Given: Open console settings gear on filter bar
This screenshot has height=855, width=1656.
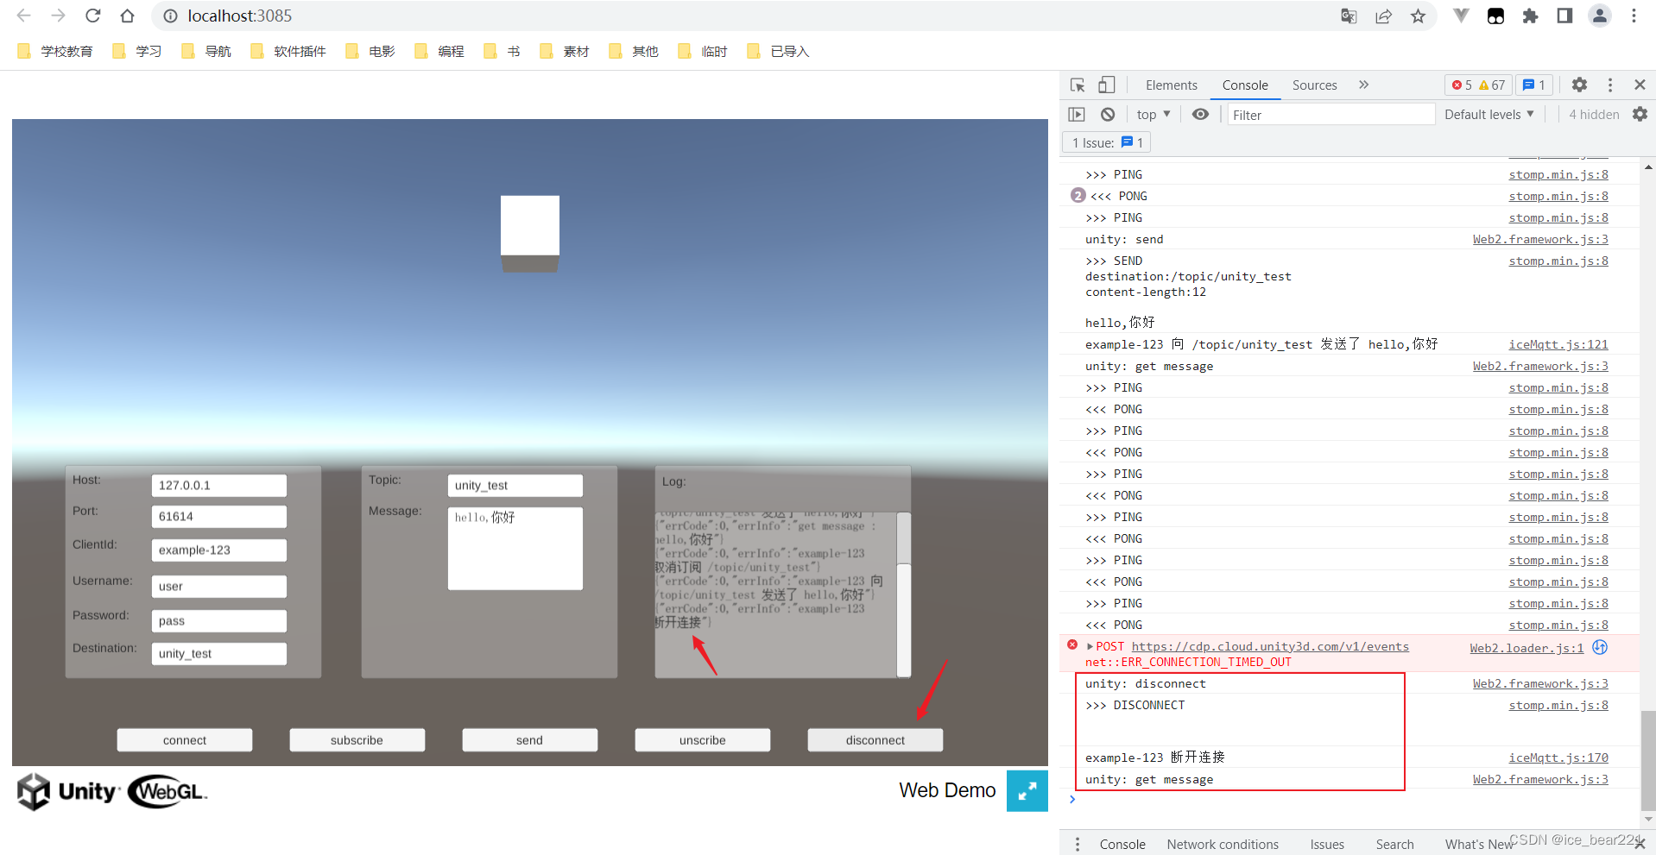Looking at the screenshot, I should click(x=1640, y=113).
